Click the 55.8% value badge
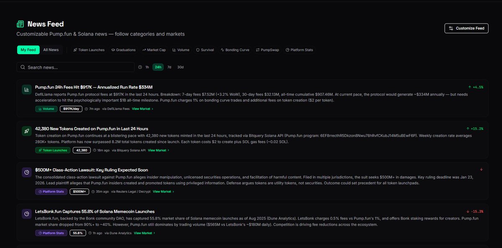Image resolution: width=502 pixels, height=248 pixels. click(78, 233)
